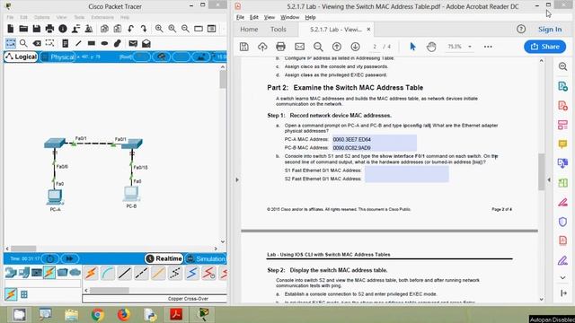The width and height of the screenshot is (575, 323).
Task: Click the PDF page number field
Action: click(375, 47)
